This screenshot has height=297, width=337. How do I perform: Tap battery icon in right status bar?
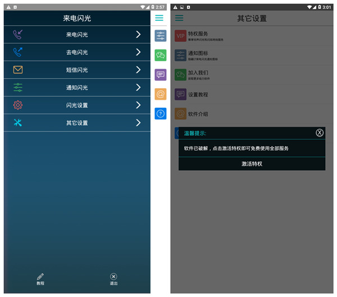320,7
